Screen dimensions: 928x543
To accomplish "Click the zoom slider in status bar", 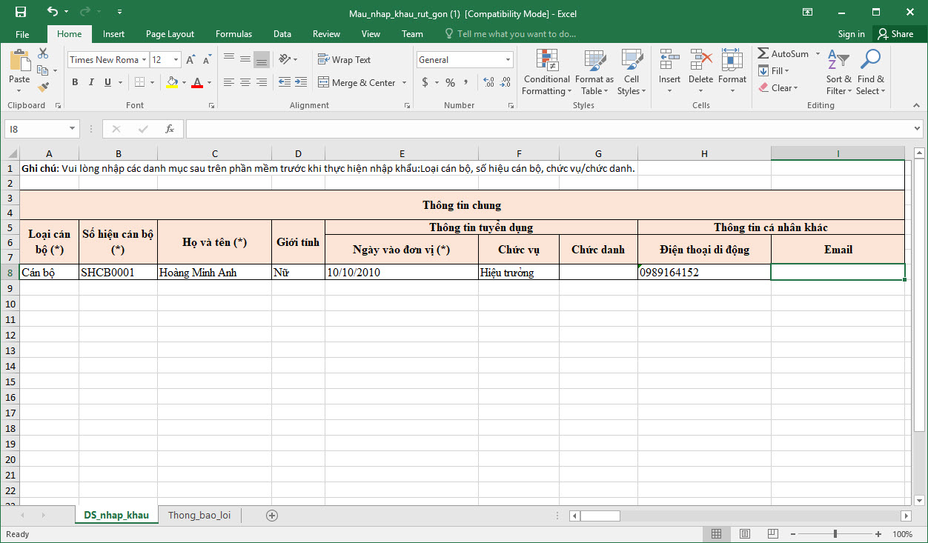I will click(835, 534).
